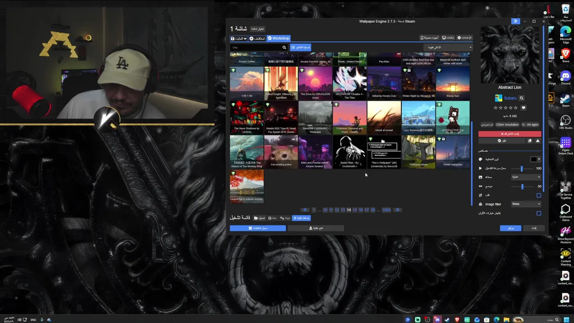Select the Spider Man wallpaper thumbnail

click(350, 152)
